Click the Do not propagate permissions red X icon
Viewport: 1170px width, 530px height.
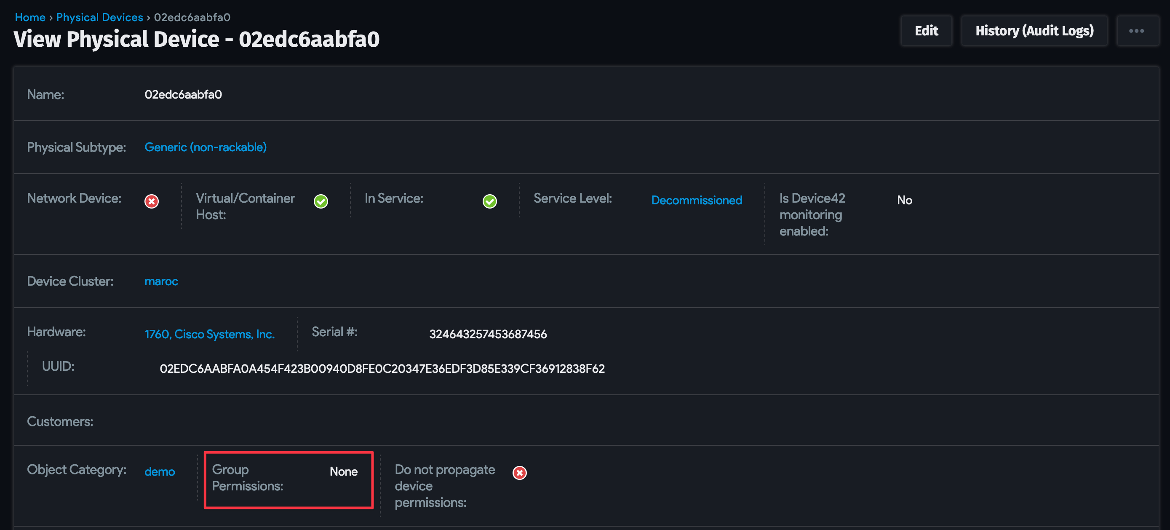[x=519, y=473]
